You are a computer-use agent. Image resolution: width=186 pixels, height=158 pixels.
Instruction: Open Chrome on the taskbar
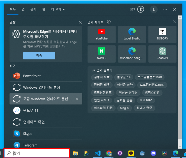(x=109, y=153)
